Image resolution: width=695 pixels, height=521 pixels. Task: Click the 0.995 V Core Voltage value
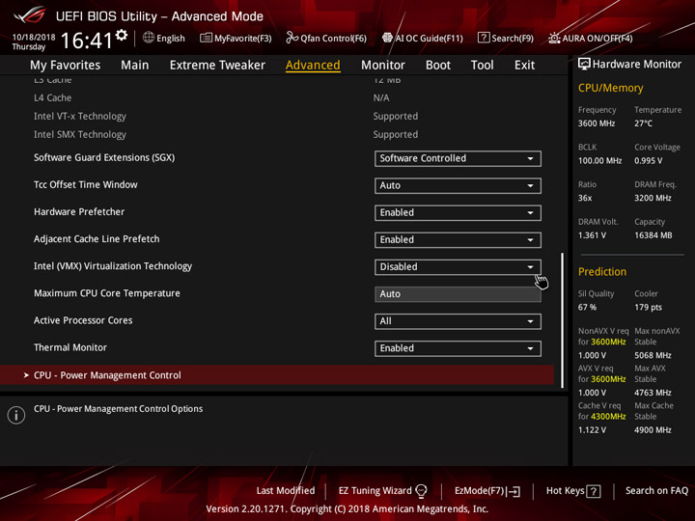[x=648, y=161]
